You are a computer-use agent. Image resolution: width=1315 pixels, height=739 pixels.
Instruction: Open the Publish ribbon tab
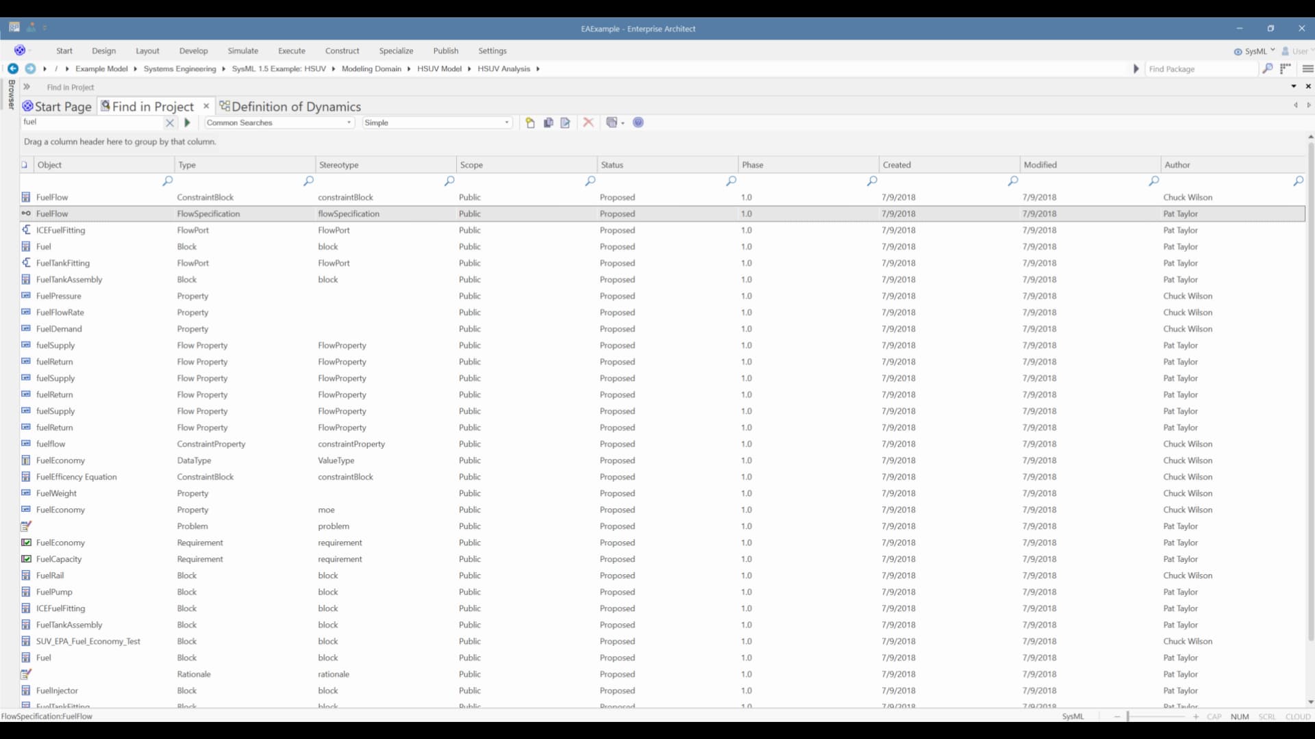pos(445,51)
